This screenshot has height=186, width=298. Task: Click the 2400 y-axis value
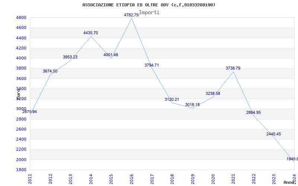21,139
